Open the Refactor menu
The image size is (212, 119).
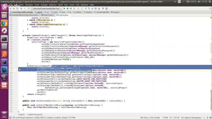point(53,5)
